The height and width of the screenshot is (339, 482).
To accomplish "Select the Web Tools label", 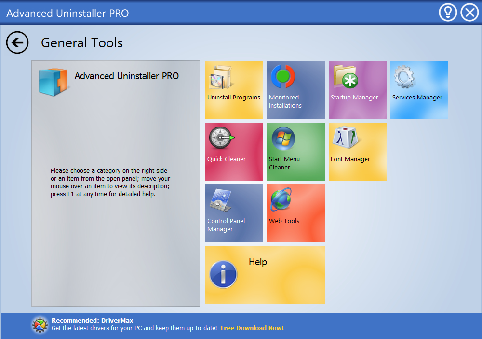I will [x=284, y=221].
